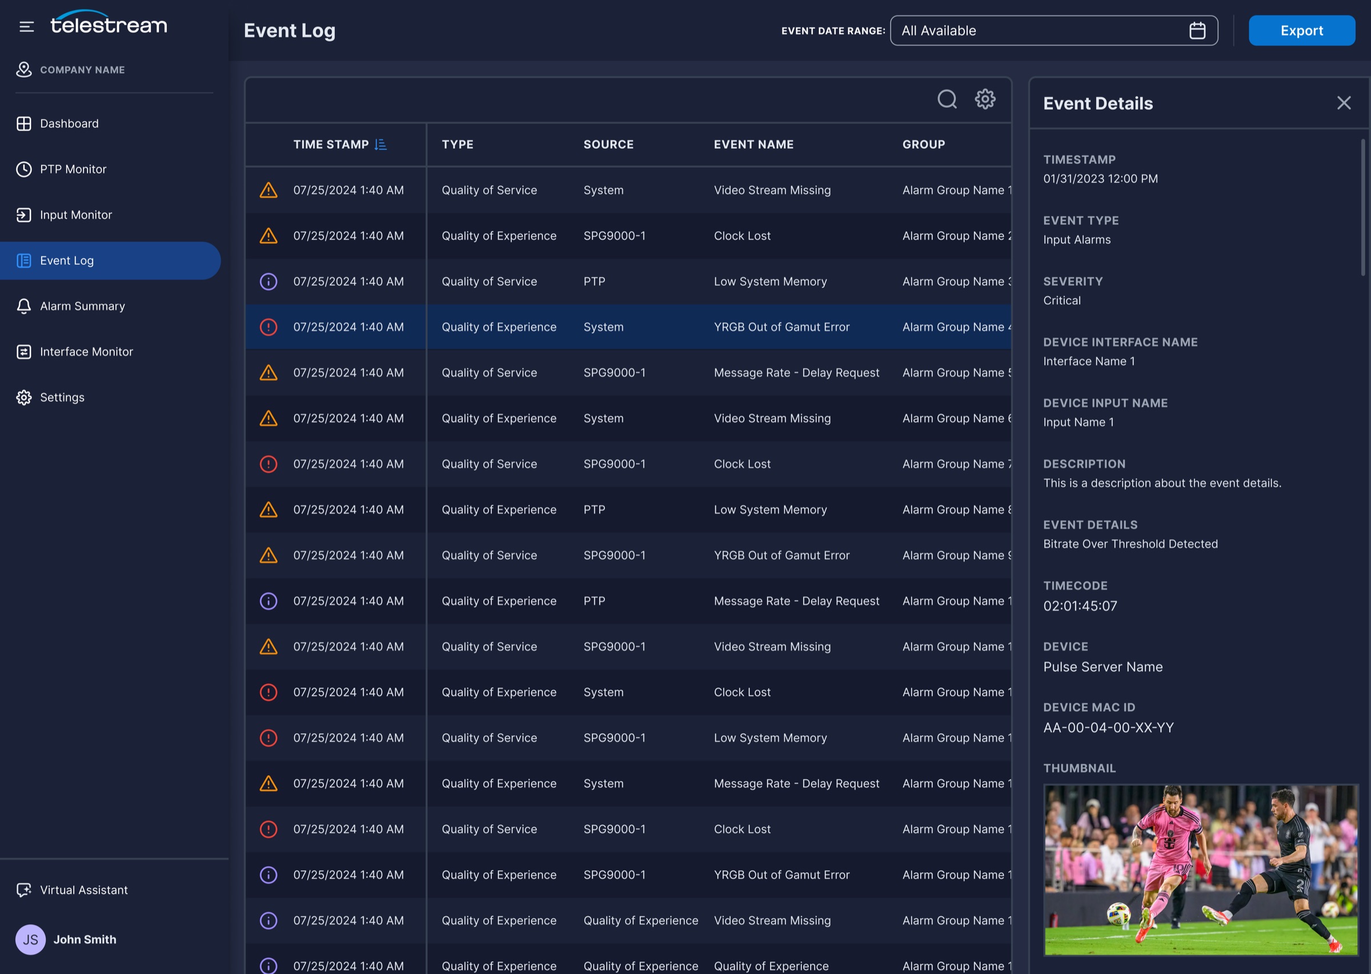Viewport: 1371px width, 974px height.
Task: Click the John Smith profile name
Action: click(85, 939)
